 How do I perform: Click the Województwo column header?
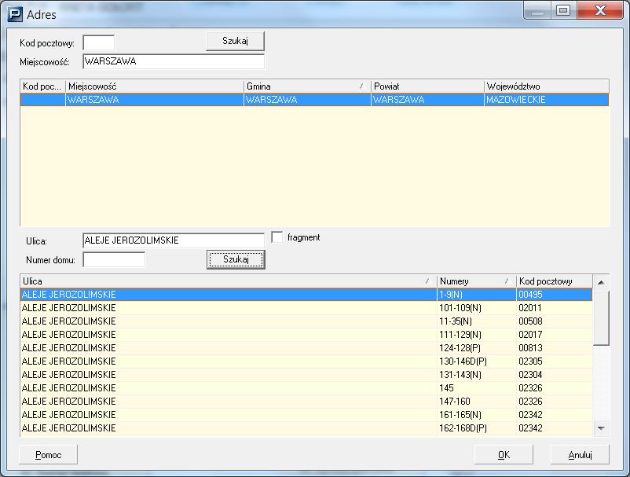(546, 86)
